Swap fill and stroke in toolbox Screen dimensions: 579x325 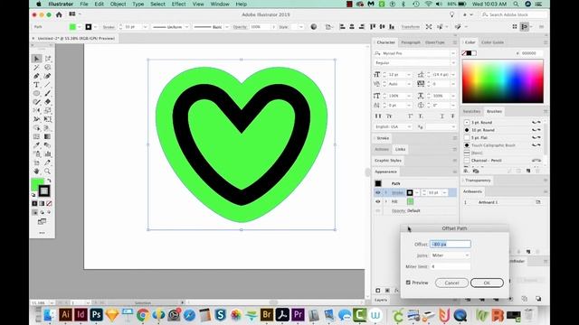[49, 181]
